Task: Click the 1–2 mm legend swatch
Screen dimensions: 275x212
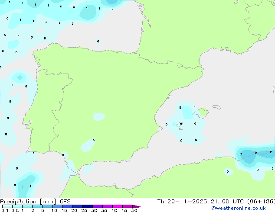Action: (x=27, y=206)
